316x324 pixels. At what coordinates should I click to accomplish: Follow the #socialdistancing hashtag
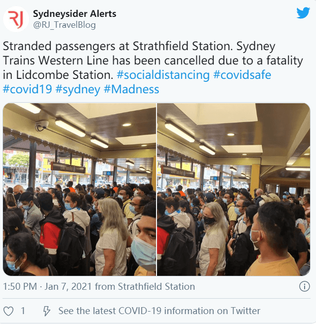click(163, 75)
